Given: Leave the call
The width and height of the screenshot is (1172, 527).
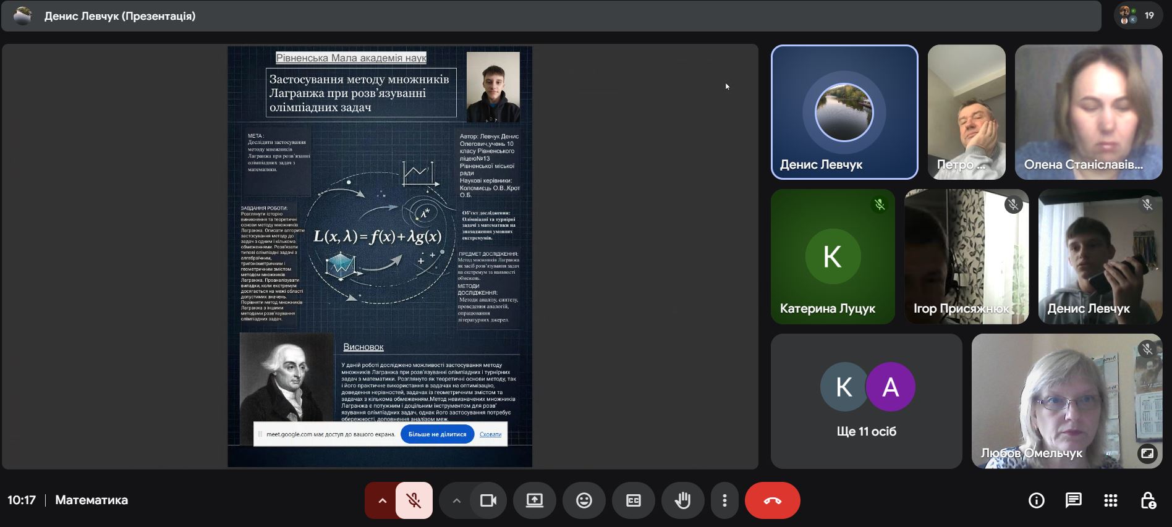Looking at the screenshot, I should pos(772,500).
